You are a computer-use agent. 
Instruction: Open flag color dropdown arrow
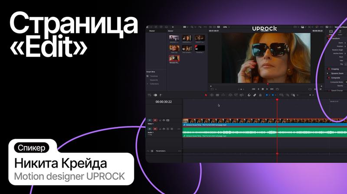(269, 95)
